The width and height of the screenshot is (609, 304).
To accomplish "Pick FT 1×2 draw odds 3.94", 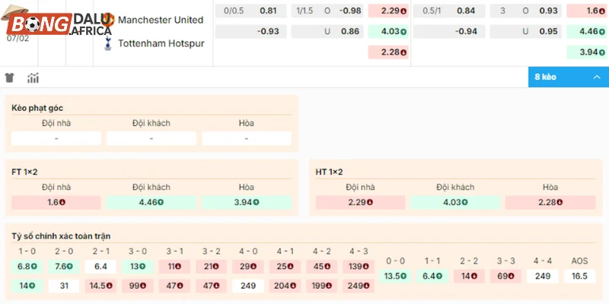I will coord(247,203).
